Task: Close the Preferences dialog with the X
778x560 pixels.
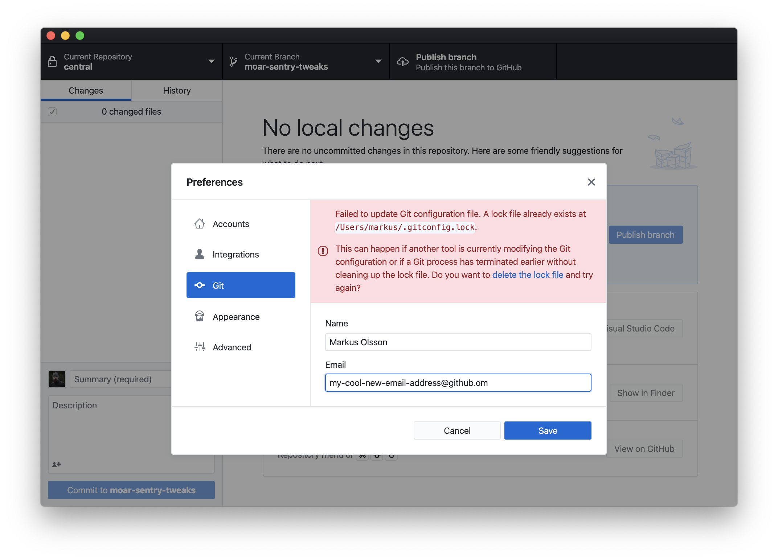Action: coord(591,182)
